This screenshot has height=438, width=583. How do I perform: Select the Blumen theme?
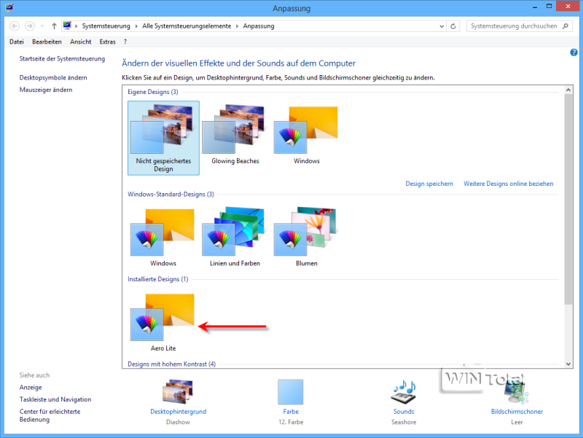tap(306, 237)
